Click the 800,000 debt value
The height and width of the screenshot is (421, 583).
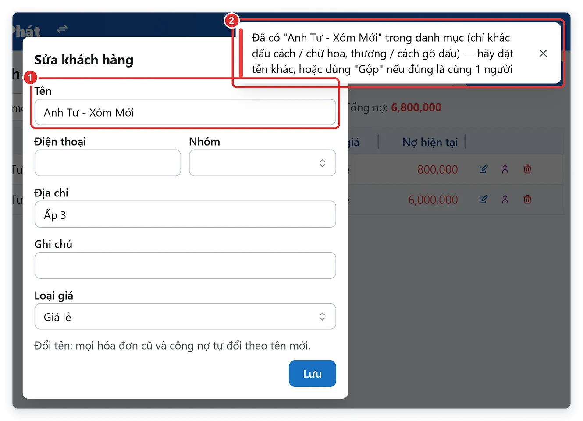click(x=437, y=169)
